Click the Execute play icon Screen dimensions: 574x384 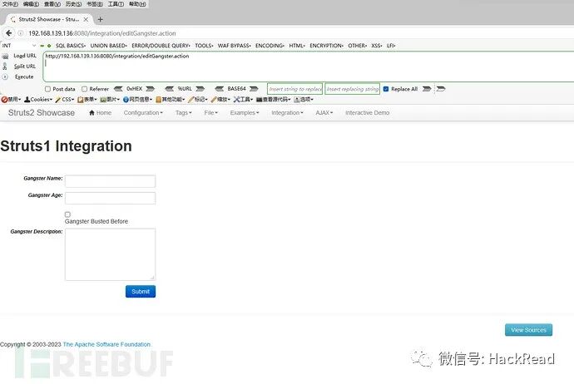click(5, 76)
